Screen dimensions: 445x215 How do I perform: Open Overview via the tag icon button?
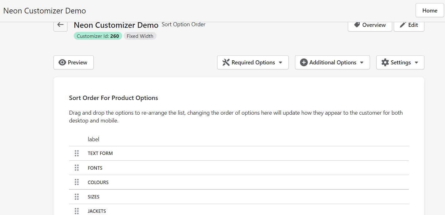click(370, 25)
